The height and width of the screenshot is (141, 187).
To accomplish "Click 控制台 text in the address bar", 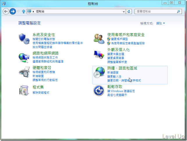I will [x=40, y=11].
